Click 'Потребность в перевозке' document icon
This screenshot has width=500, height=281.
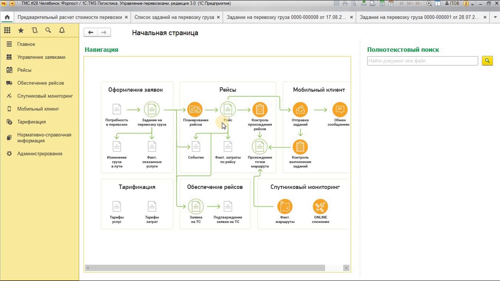tap(117, 109)
